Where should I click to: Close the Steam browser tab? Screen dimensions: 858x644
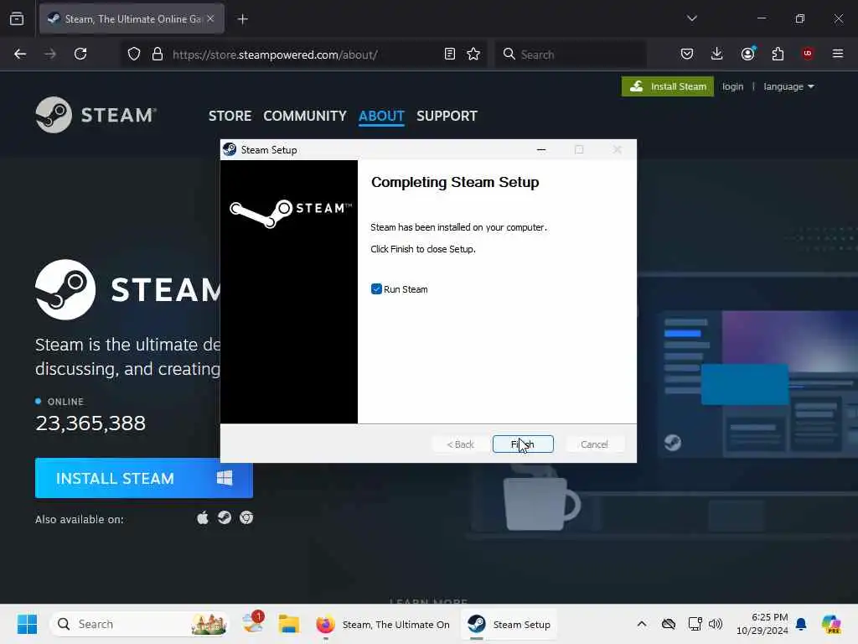pyautogui.click(x=210, y=18)
